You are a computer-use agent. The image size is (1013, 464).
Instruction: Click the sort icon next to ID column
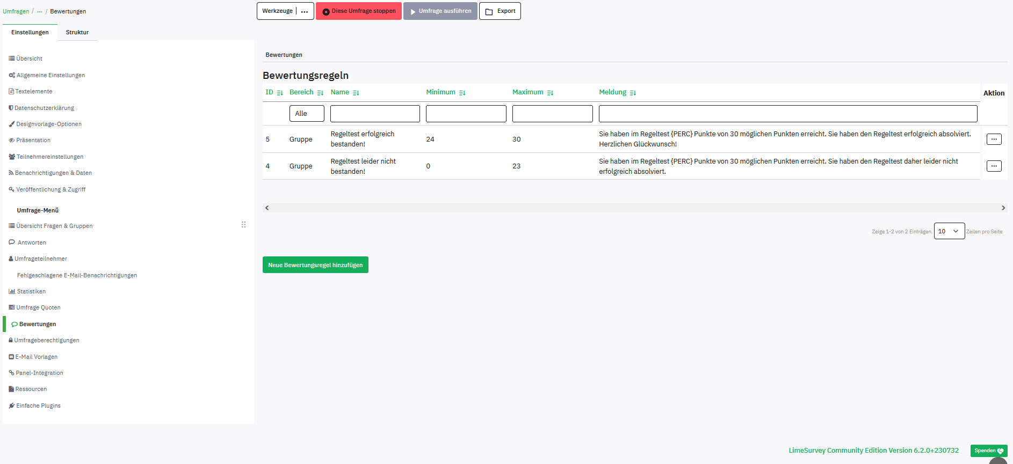point(279,93)
